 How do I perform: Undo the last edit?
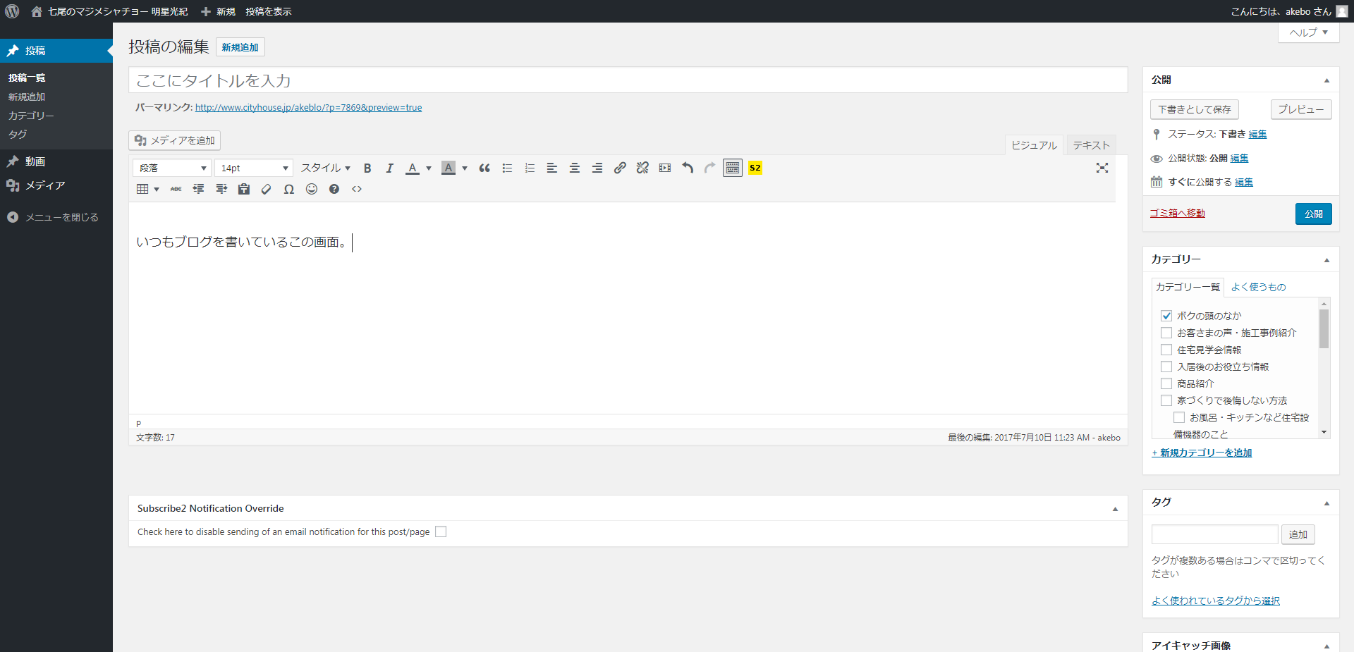(x=688, y=168)
